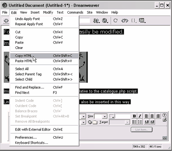Click the Text Outdent icon

pyautogui.click(x=147, y=122)
